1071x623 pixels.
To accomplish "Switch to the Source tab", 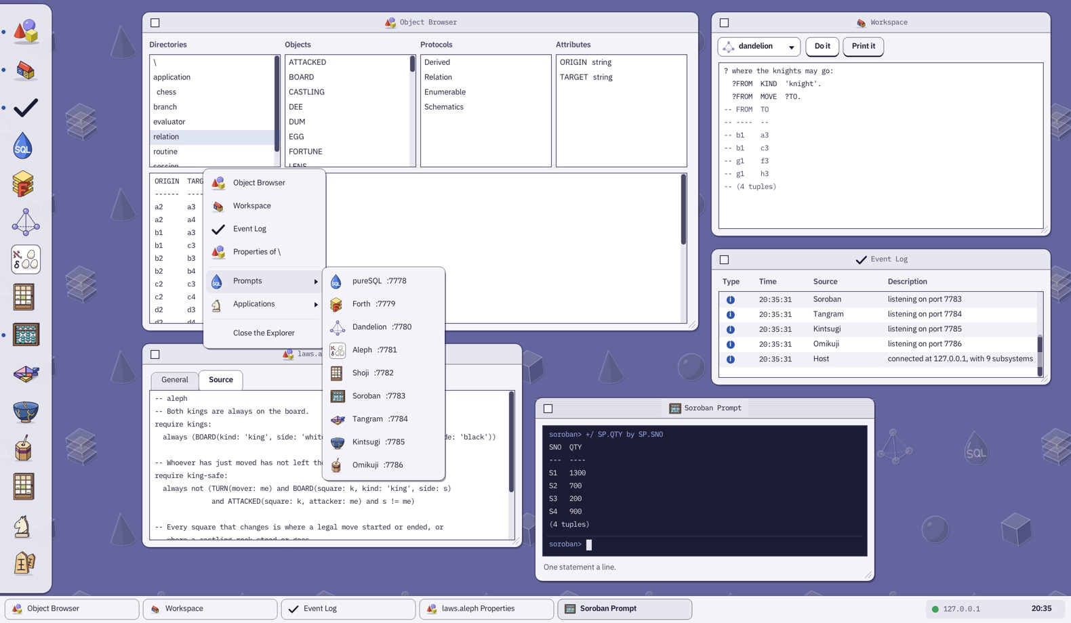I will 221,380.
